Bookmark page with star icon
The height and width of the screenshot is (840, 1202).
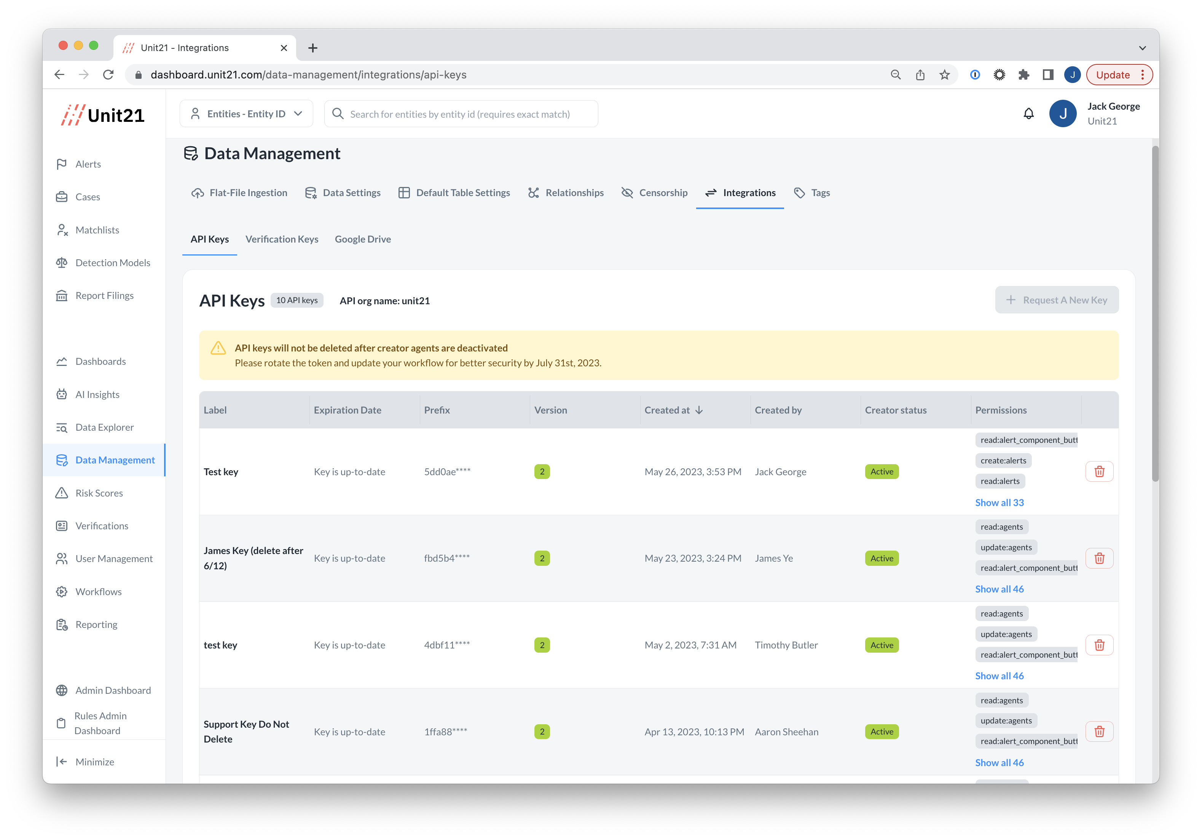(944, 75)
